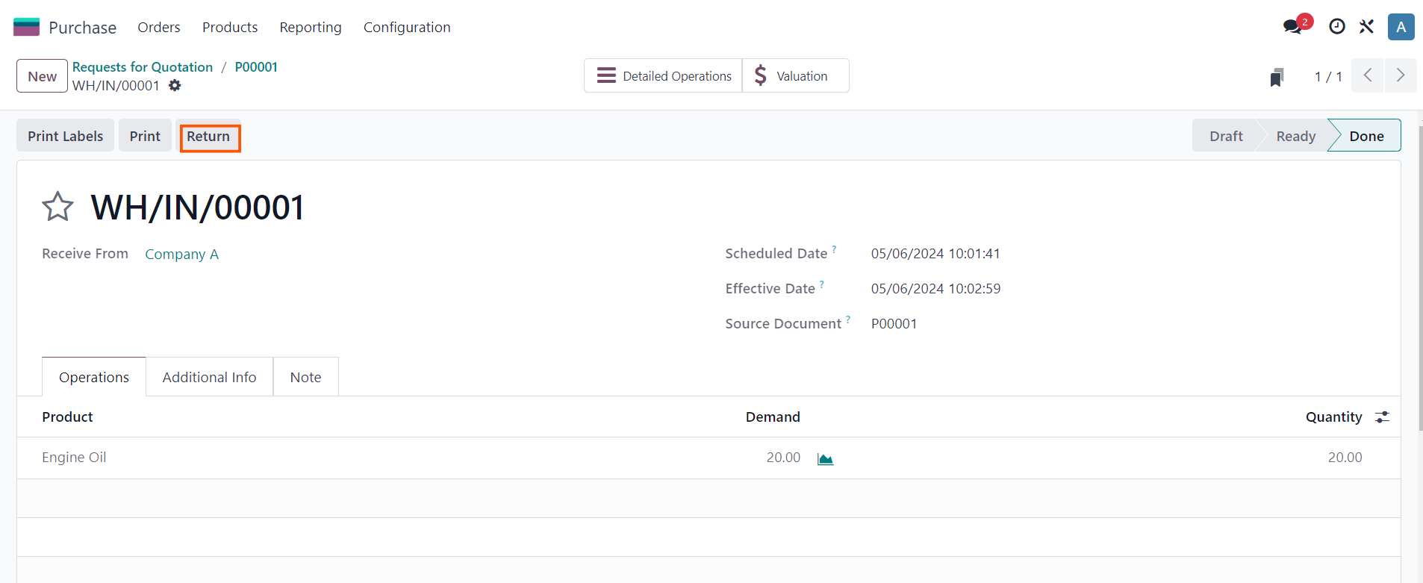Click the Demand column header

tap(773, 417)
